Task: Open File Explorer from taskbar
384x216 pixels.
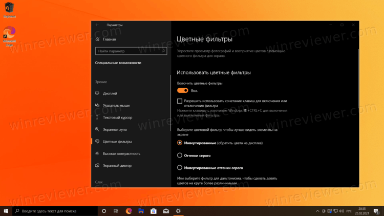Action: (x=141, y=211)
